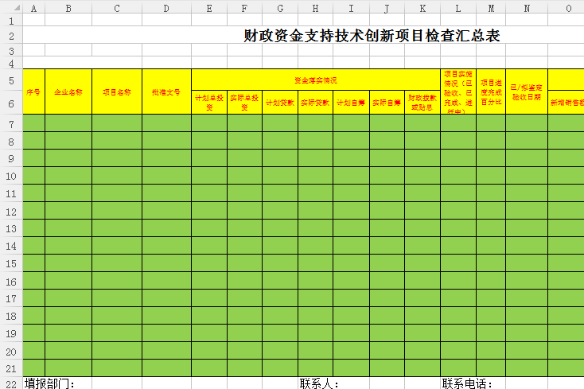
Task: Select the title cell 财政资金支持技术创新项目检查汇总表
Action: (372, 36)
